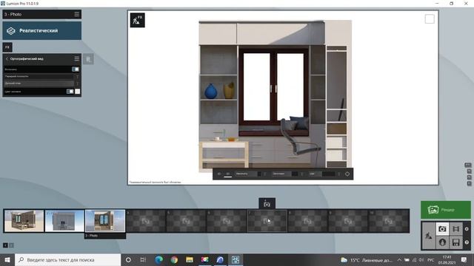Image resolution: width=474 pixels, height=266 pixels.
Task: Select the Реалистический style button
Action: 42,30
